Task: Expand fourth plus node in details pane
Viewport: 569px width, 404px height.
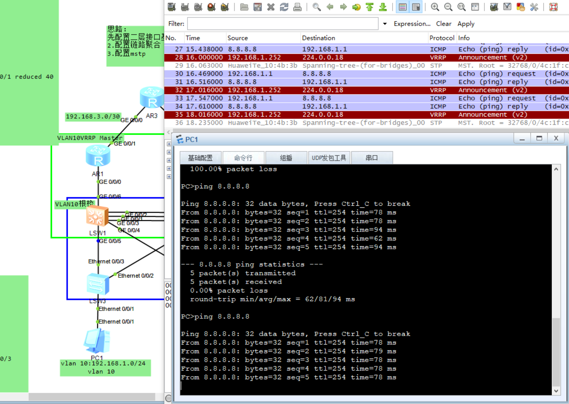Action: click(x=169, y=168)
